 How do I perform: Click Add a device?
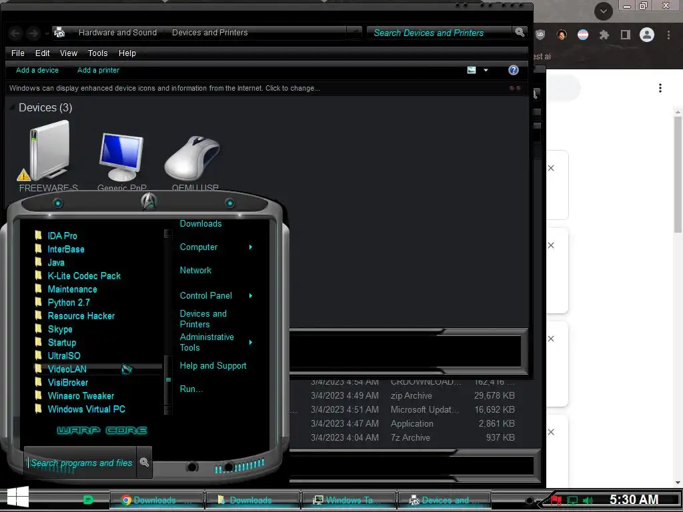pyautogui.click(x=37, y=70)
